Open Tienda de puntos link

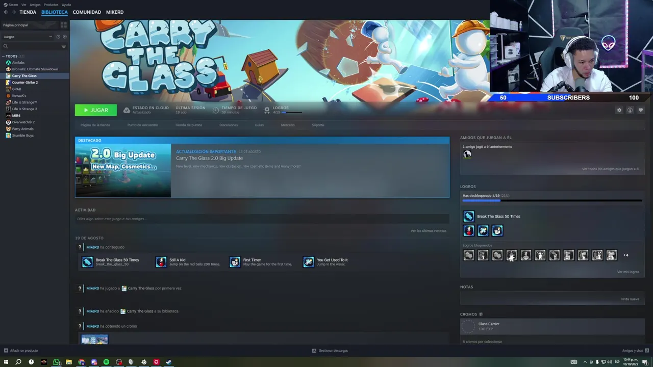tap(189, 125)
